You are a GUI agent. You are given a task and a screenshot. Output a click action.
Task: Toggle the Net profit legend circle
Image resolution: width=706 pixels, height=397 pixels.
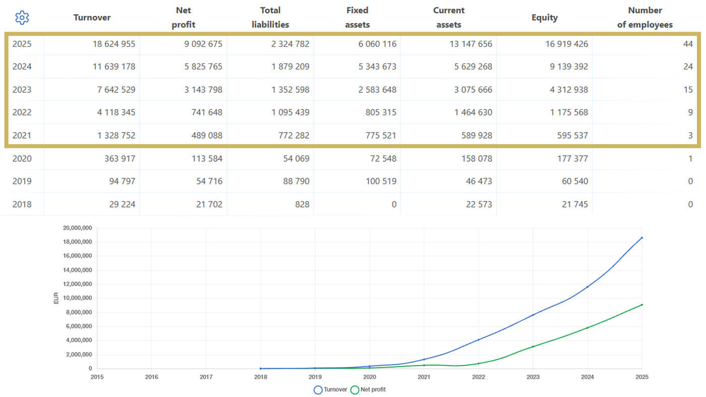click(x=355, y=389)
